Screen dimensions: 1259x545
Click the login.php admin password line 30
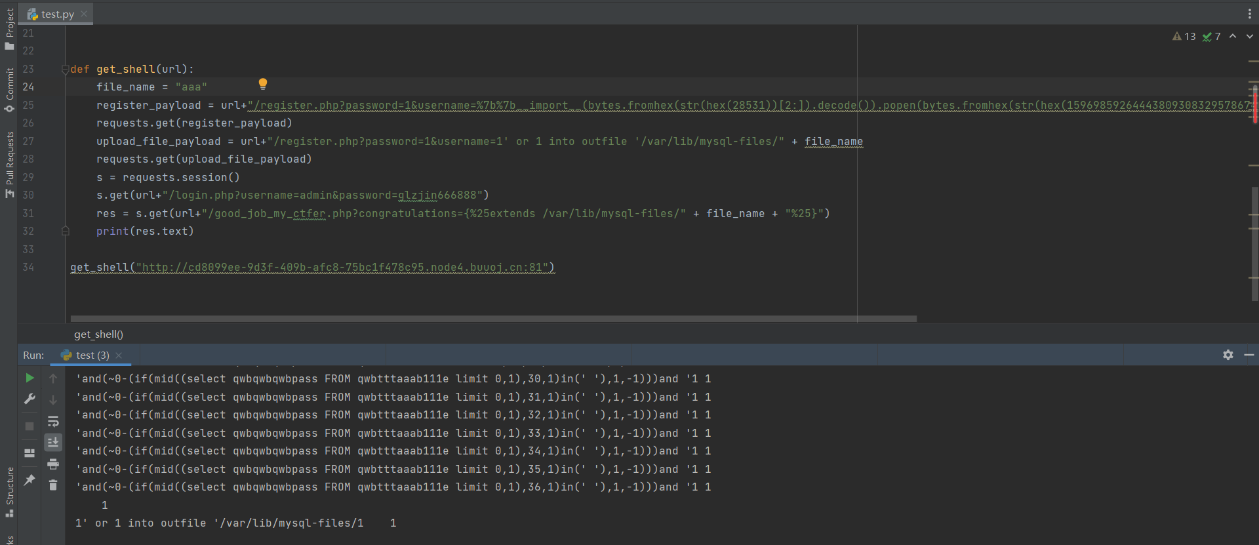click(x=292, y=195)
